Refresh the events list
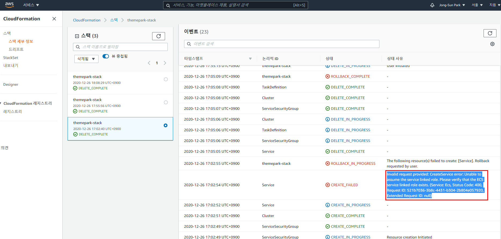The image size is (501, 239). pyautogui.click(x=490, y=33)
